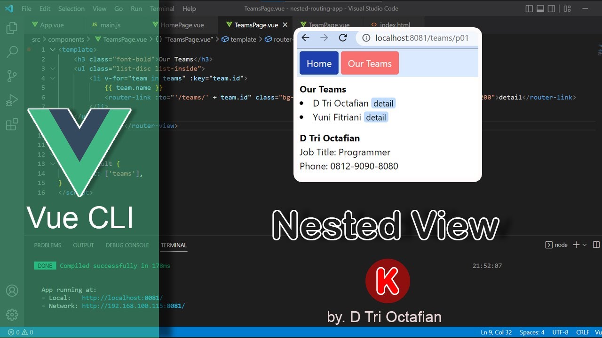Screen dimensions: 602x338
Task: Click the Home button in browser page
Action: click(319, 63)
